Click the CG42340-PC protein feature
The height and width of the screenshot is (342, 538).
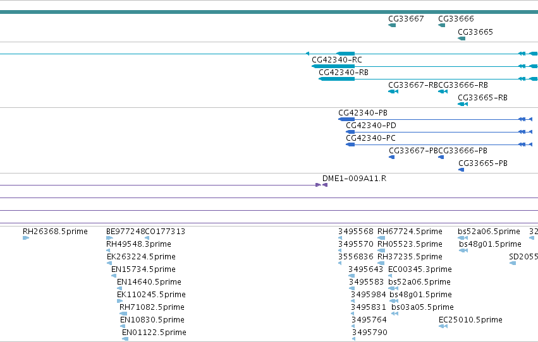[x=370, y=138]
